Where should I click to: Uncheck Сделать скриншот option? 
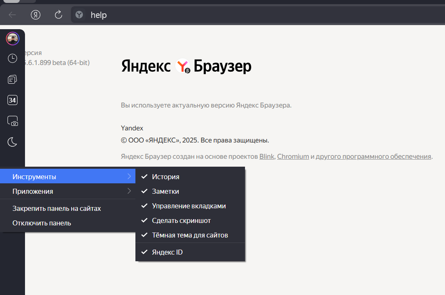coord(190,220)
